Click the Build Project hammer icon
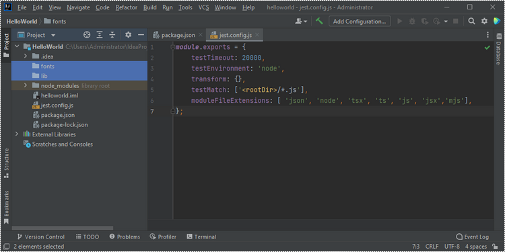The width and height of the screenshot is (505, 252). 319,22
